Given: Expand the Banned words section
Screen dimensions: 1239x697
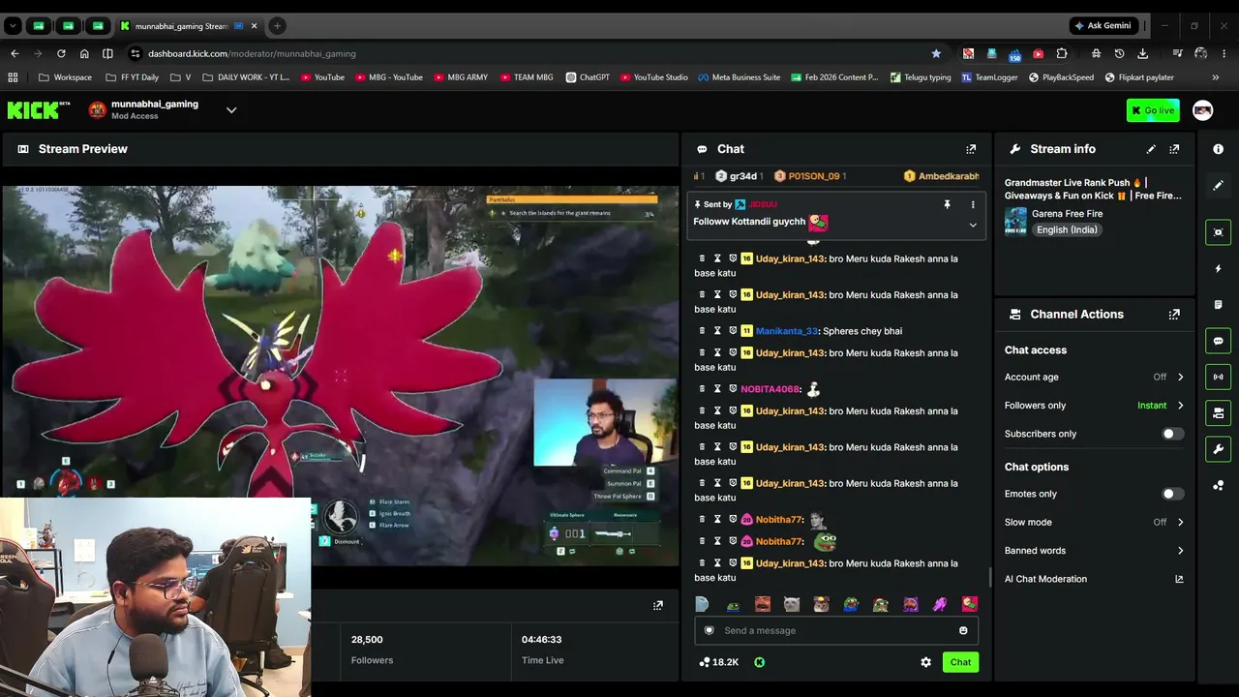Looking at the screenshot, I should pos(1094,551).
